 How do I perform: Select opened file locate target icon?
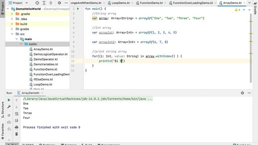click(x=37, y=3)
